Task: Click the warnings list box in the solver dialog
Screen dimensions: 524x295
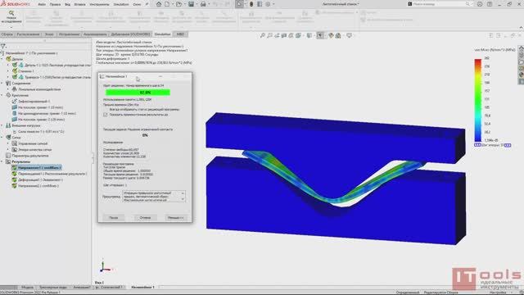Action: coord(154,197)
